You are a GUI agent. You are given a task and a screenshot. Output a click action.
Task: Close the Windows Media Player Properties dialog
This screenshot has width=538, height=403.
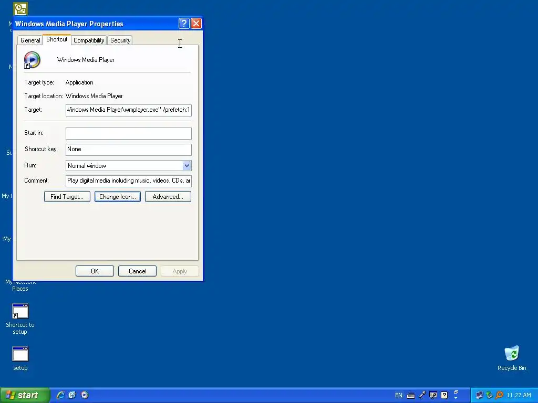coord(196,23)
